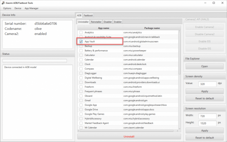Check the Mi Calendar checkbox

(x=81, y=128)
